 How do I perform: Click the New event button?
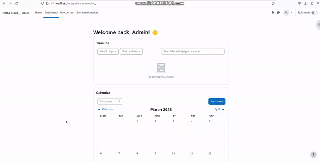coord(217,102)
